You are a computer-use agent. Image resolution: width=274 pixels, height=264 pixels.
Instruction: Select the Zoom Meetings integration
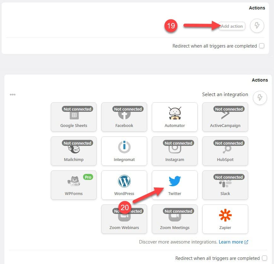coord(175,219)
